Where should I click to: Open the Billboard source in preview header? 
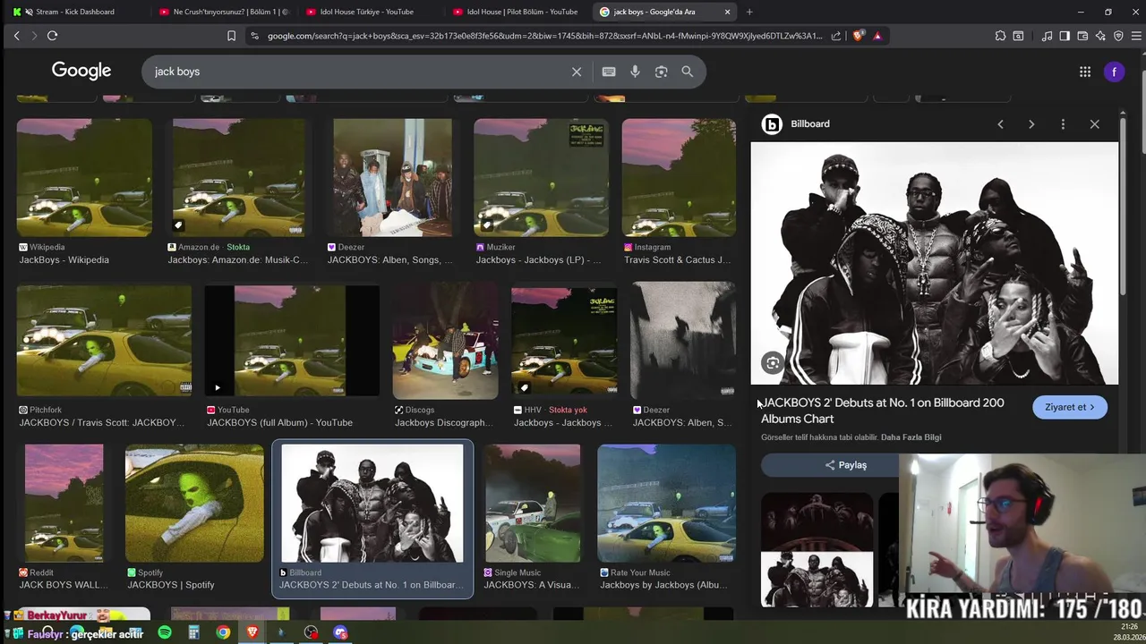[x=796, y=124]
